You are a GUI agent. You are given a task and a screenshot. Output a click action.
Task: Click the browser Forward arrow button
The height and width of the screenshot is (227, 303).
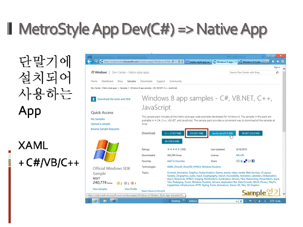(x=96, y=61)
